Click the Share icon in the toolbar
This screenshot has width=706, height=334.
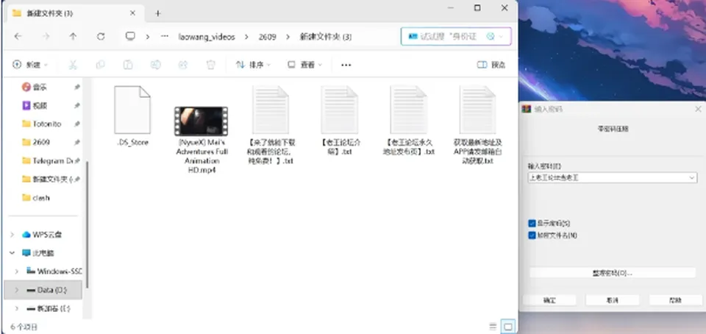tap(183, 65)
